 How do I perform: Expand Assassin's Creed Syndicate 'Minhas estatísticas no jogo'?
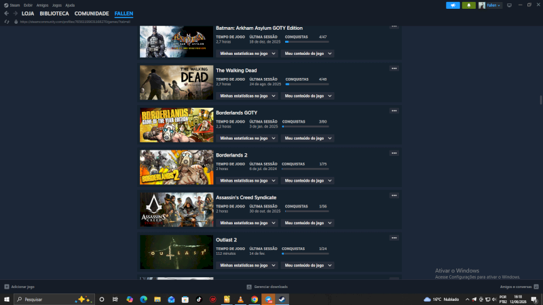pyautogui.click(x=247, y=223)
